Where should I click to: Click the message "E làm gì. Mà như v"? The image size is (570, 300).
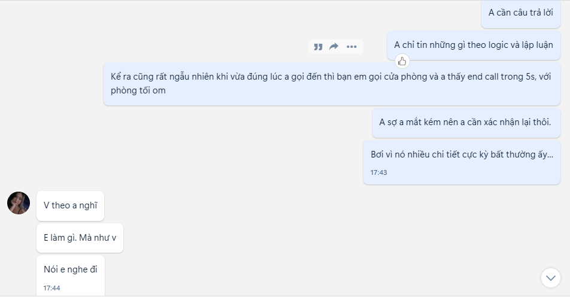pyautogui.click(x=80, y=238)
